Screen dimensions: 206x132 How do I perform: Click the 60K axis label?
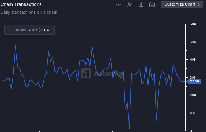tap(193, 24)
